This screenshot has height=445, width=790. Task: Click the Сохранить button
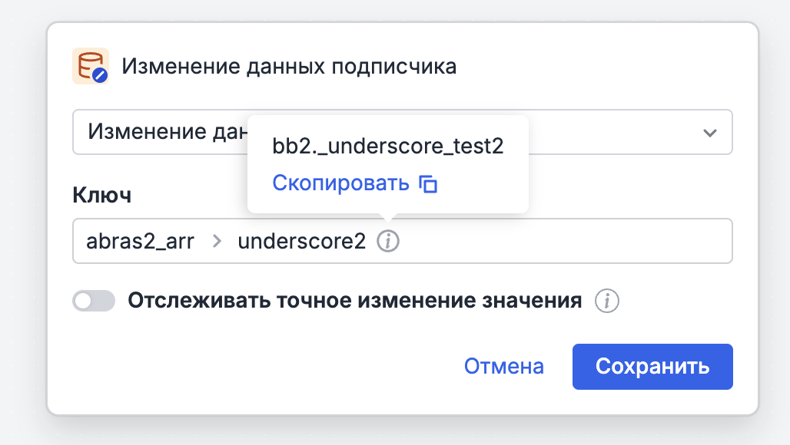[x=652, y=367]
